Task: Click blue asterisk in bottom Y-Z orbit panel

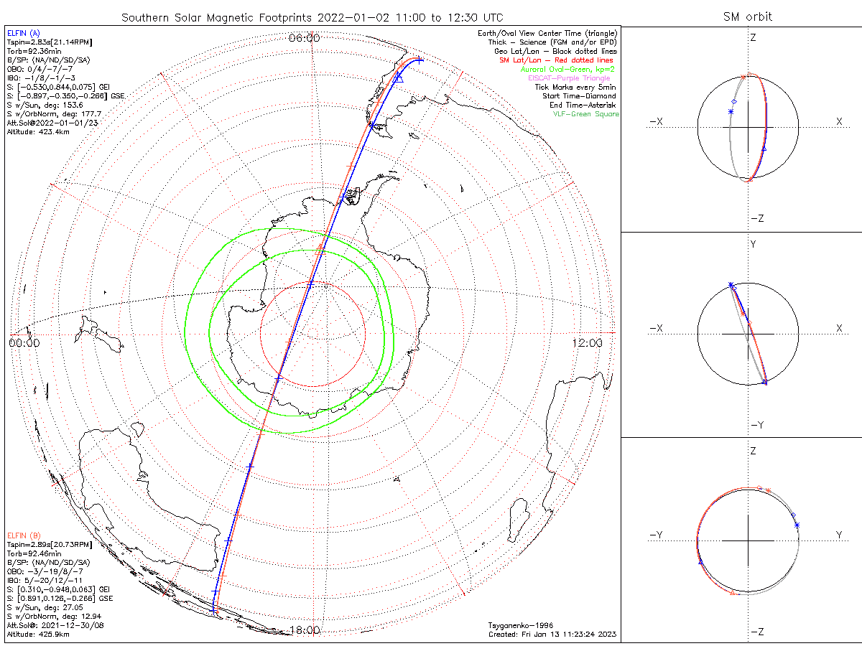Action: [x=797, y=525]
